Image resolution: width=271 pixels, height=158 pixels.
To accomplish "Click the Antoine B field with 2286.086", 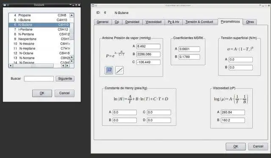I will point(148,54).
